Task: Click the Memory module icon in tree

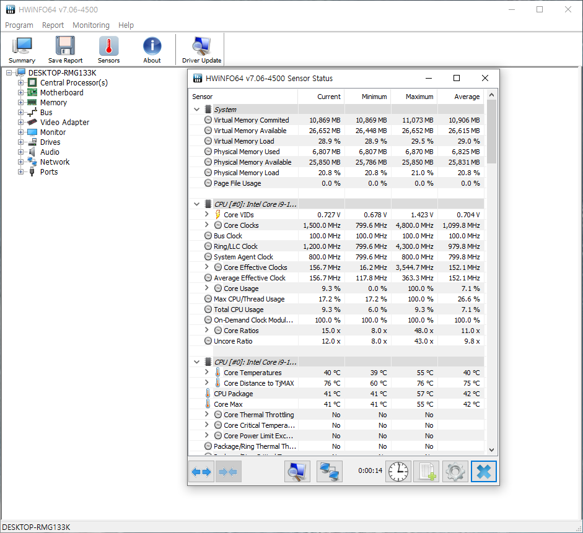Action: tap(32, 102)
